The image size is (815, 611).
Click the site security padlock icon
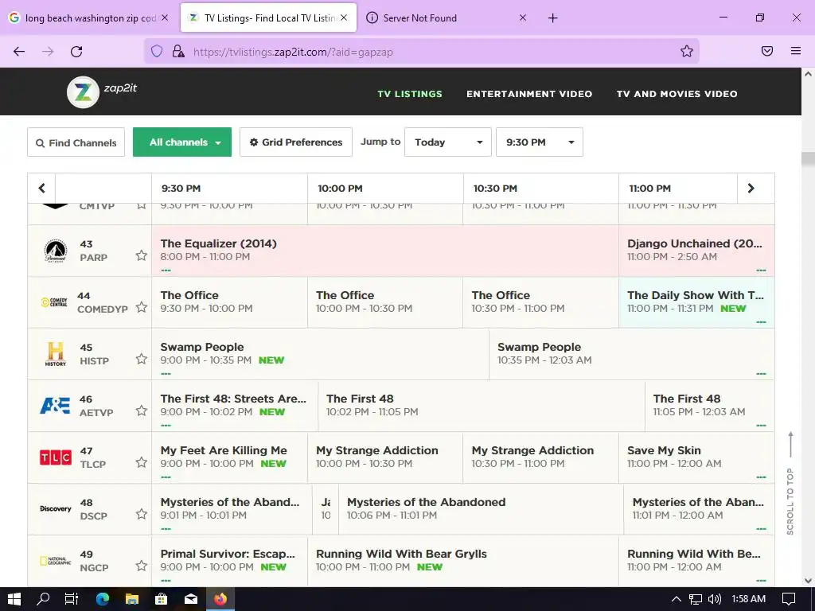(178, 52)
